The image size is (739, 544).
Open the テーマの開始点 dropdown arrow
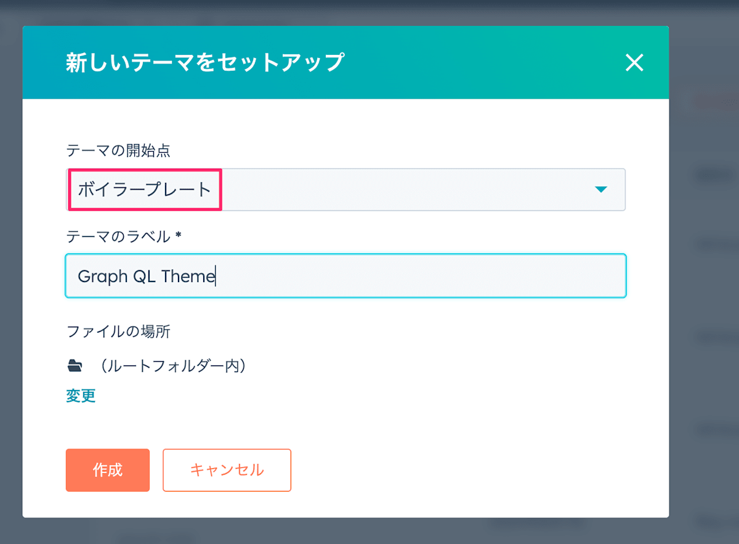[601, 190]
